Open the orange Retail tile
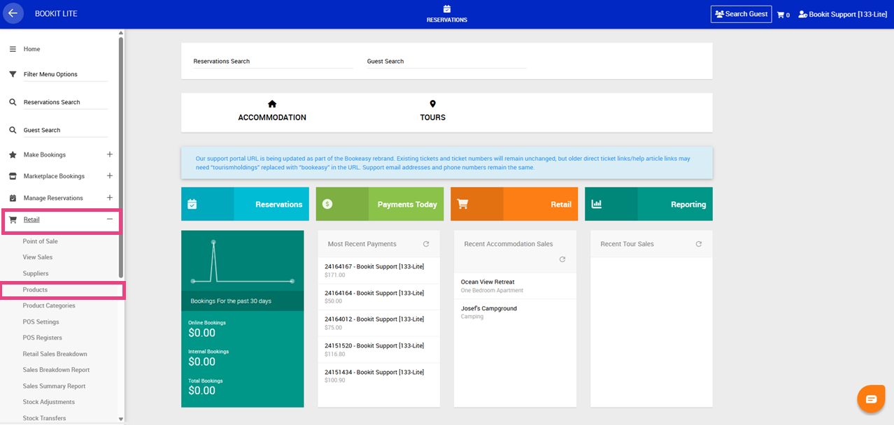The height and width of the screenshot is (425, 894). 514,204
